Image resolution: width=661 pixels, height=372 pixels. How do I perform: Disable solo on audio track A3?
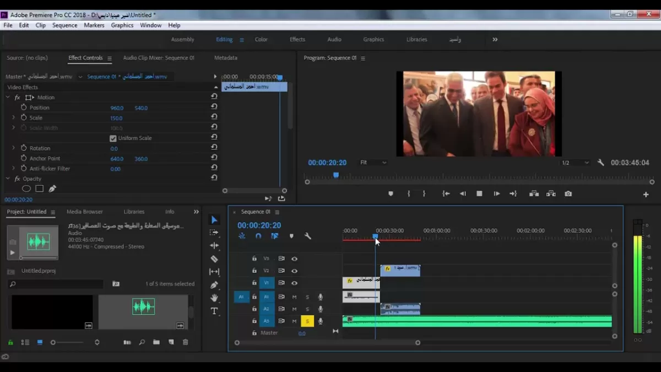[x=307, y=321]
